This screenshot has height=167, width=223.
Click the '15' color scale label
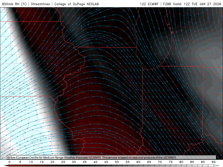[x=42, y=162]
